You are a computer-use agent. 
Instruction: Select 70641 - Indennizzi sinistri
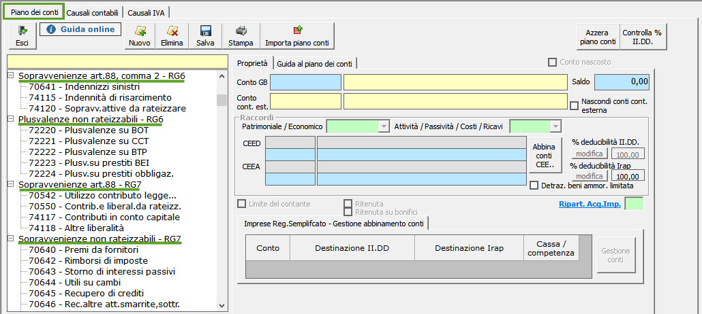tap(84, 86)
